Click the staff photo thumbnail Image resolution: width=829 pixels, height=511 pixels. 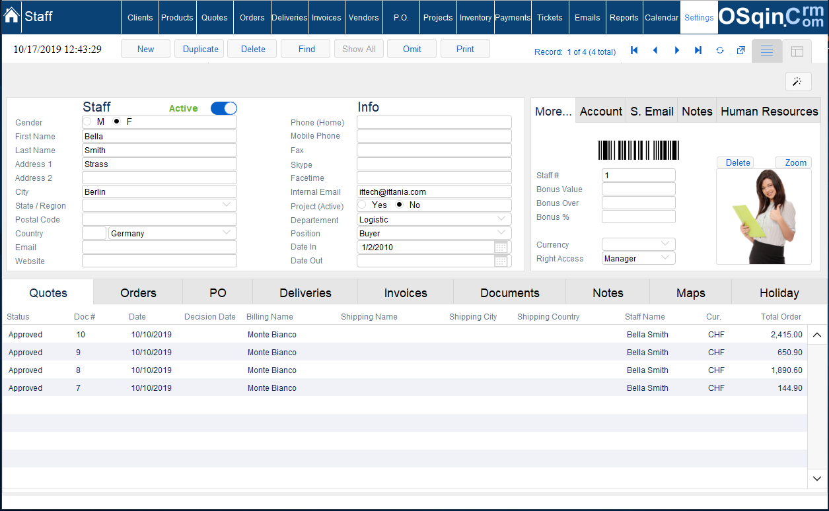[x=764, y=217]
